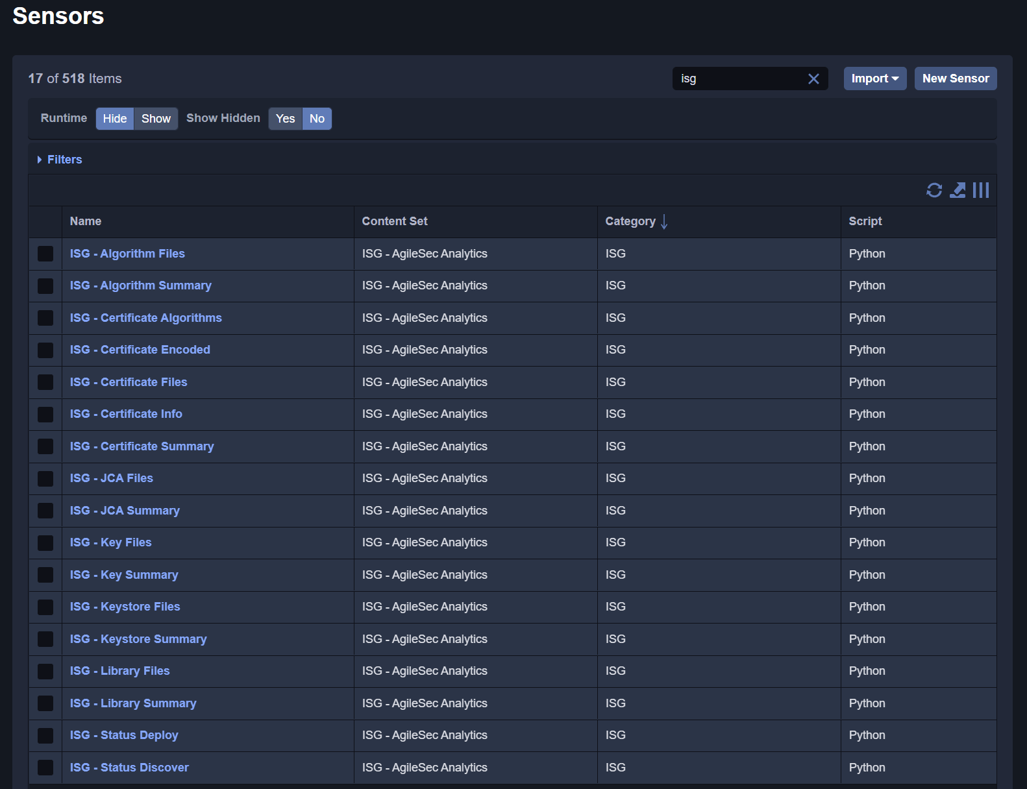1027x789 pixels.
Task: Expand the Filters section
Action: (x=60, y=160)
